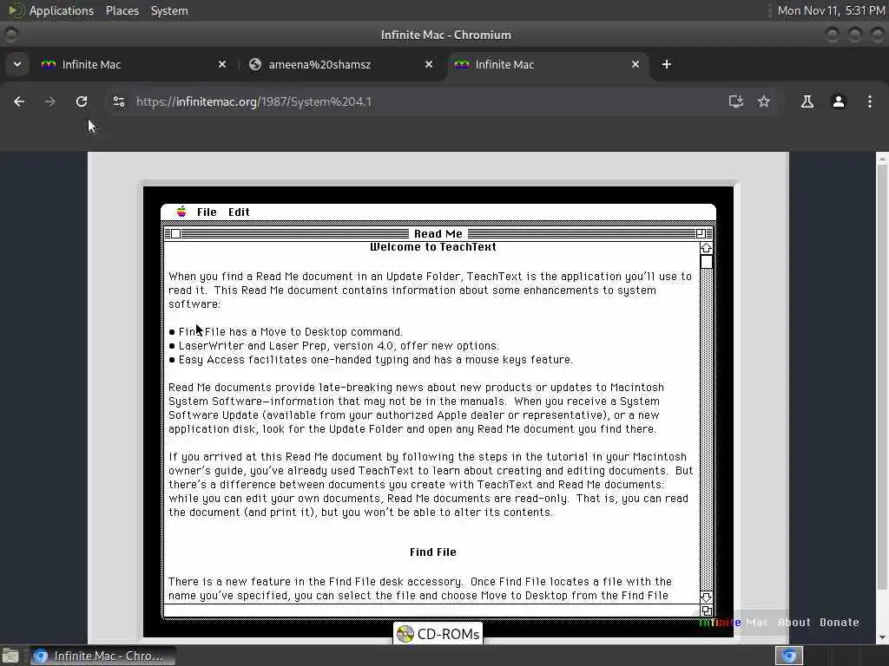This screenshot has height=666, width=889.
Task: Click the Infinite Mac - Chromium taskbar entry
Action: [102, 656]
